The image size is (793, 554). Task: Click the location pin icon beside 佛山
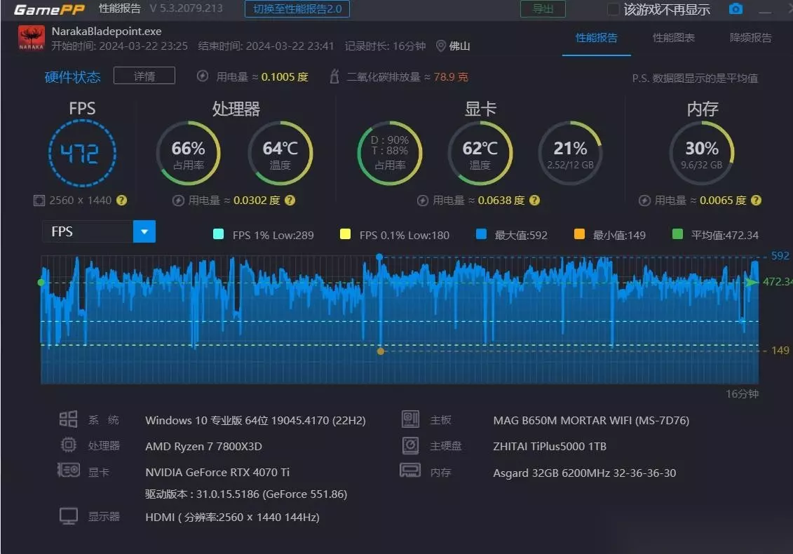point(440,46)
